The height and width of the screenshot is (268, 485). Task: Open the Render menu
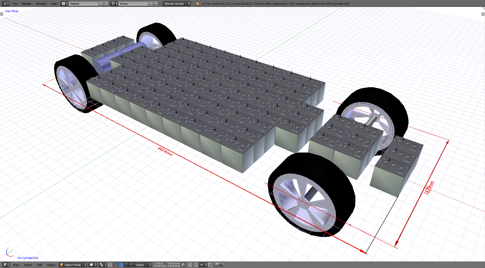coord(27,4)
